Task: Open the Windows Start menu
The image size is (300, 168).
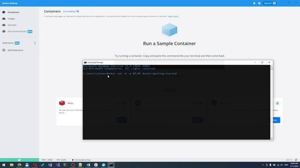Action: pos(4,165)
